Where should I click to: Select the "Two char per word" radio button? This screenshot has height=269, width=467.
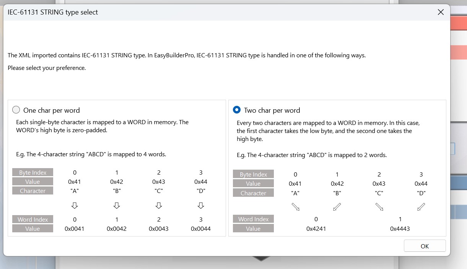pyautogui.click(x=237, y=110)
